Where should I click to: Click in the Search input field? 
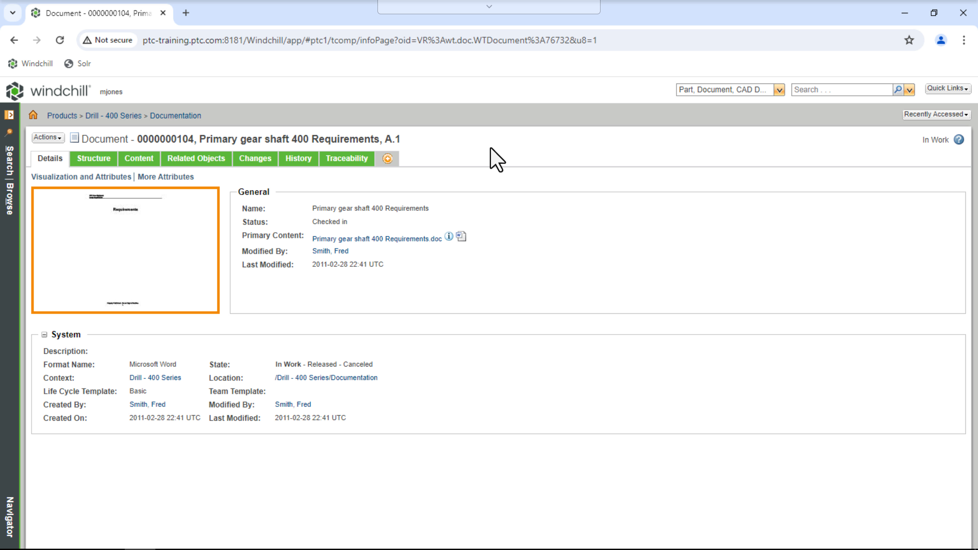[843, 90]
